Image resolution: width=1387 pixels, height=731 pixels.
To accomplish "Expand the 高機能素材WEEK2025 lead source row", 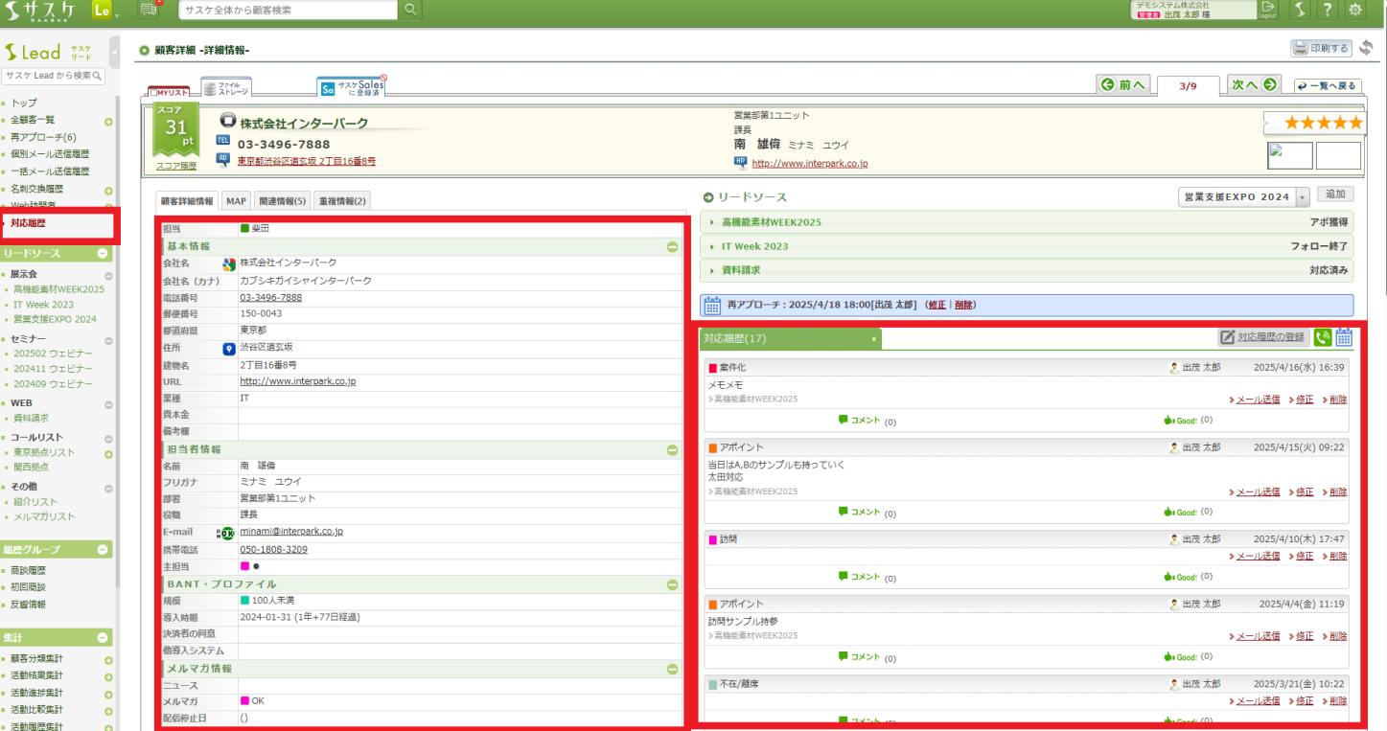I will click(x=1027, y=222).
